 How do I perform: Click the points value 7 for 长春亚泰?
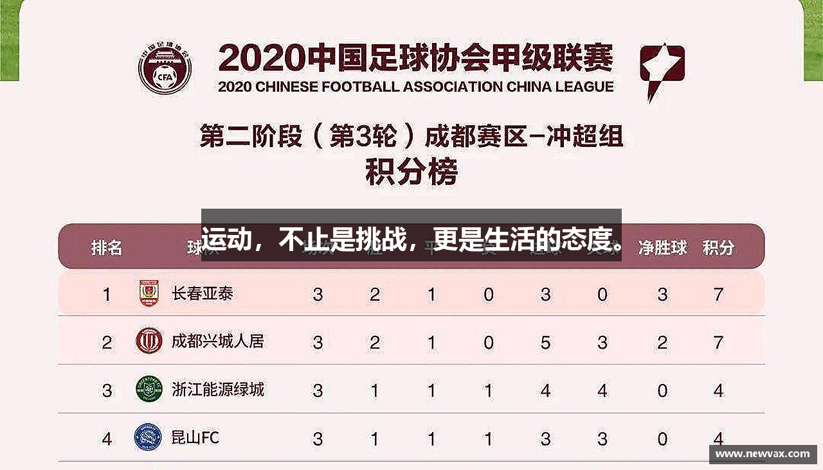(x=718, y=295)
